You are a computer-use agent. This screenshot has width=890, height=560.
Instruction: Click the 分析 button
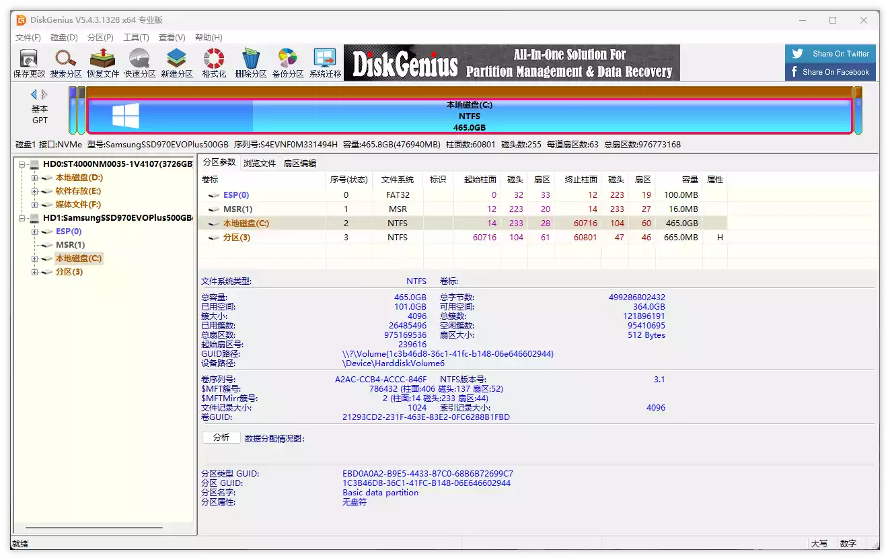[x=221, y=438]
